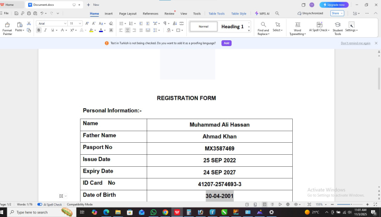Open the Page Layout tab
The height and width of the screenshot is (217, 381).
pyautogui.click(x=128, y=14)
